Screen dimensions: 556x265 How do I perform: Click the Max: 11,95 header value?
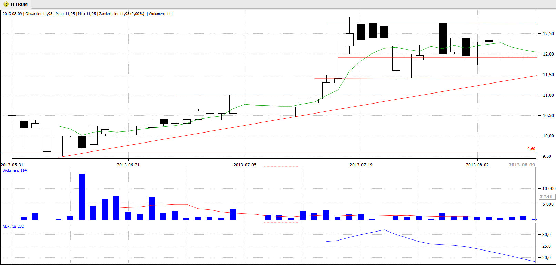click(65, 14)
